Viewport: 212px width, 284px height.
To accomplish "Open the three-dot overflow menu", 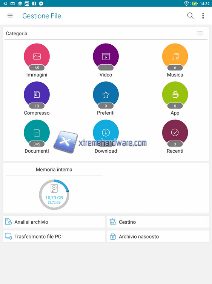I will point(203,16).
